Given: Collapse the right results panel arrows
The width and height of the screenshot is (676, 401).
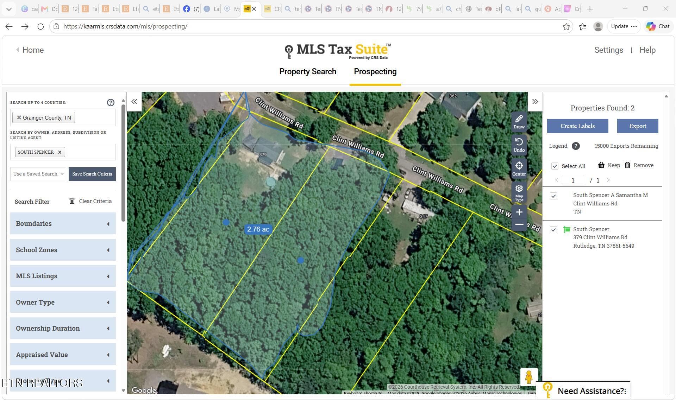Looking at the screenshot, I should point(535,102).
